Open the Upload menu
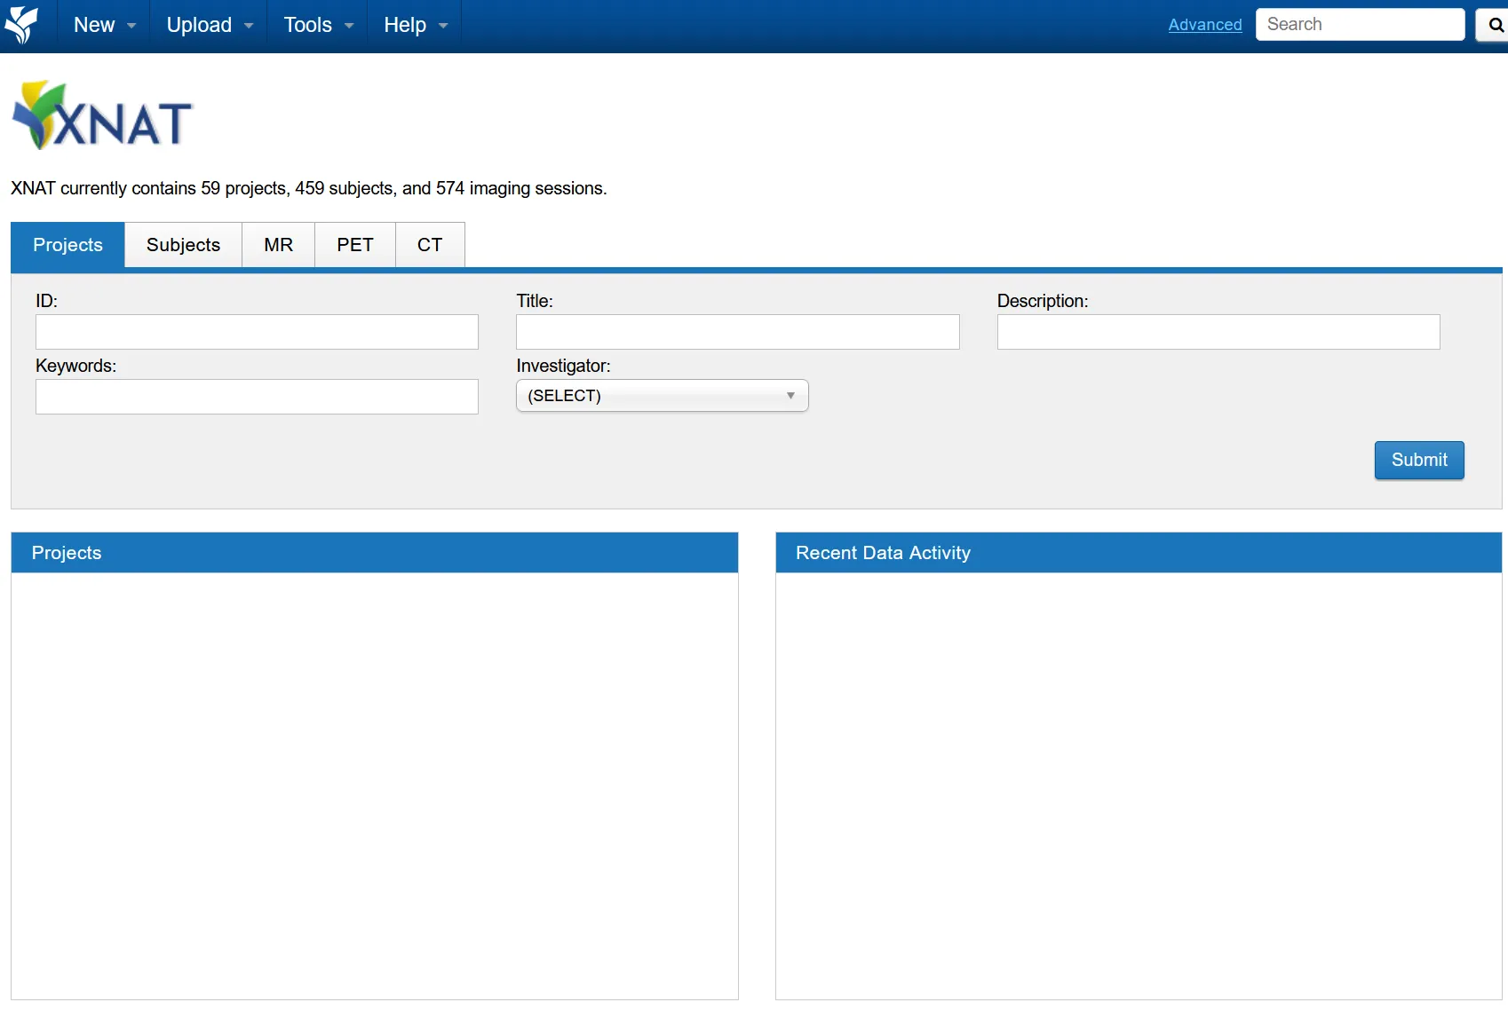This screenshot has width=1508, height=1010. tap(210, 25)
